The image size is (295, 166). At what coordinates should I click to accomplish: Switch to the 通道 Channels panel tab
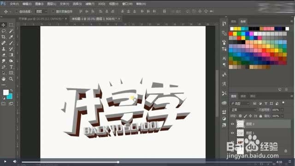[x=243, y=96]
